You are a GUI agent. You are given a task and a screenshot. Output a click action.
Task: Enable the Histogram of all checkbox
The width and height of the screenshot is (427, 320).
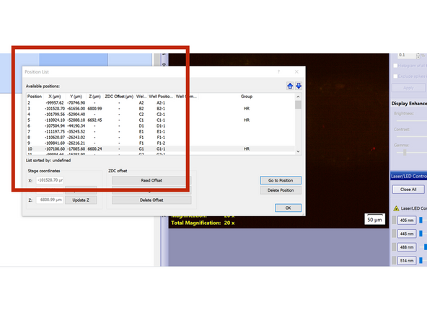[395, 66]
